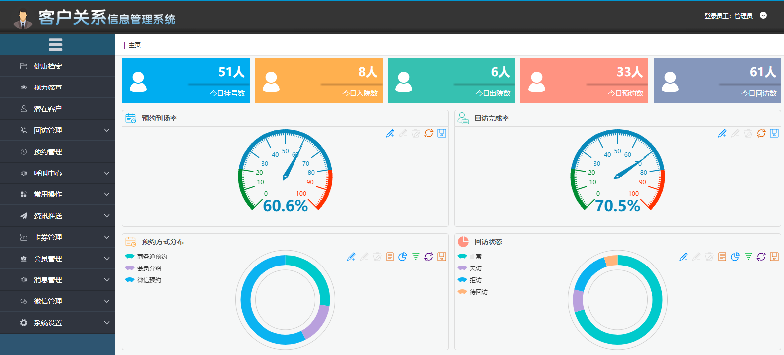Click data view icon on 预约方式分布 chart
The width and height of the screenshot is (784, 355).
click(390, 257)
